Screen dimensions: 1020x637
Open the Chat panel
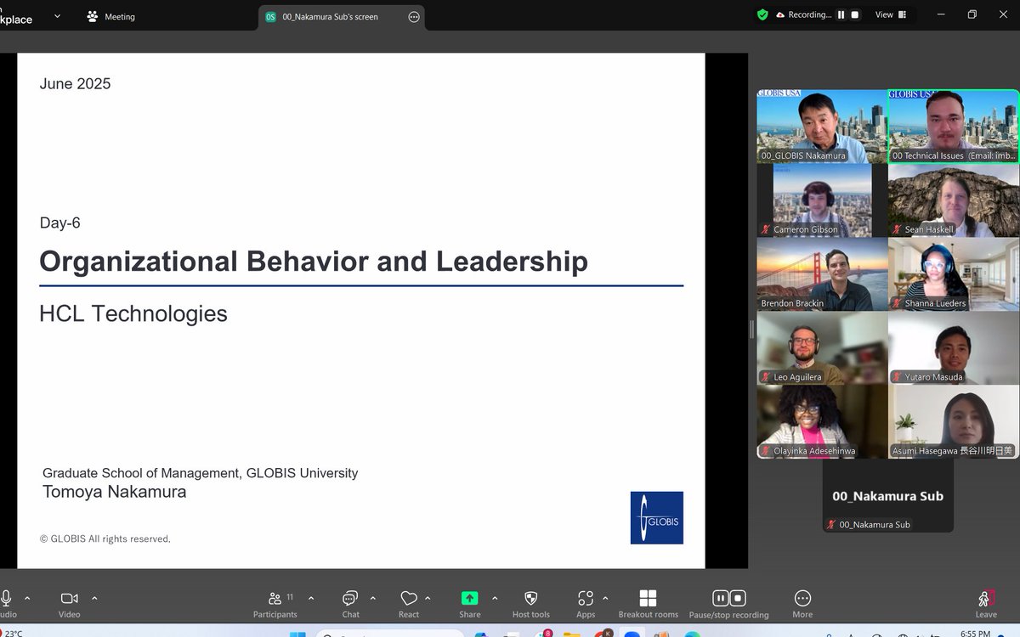350,603
